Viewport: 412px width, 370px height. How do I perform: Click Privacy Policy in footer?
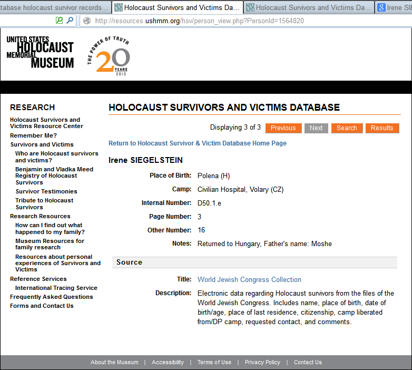pyautogui.click(x=262, y=363)
